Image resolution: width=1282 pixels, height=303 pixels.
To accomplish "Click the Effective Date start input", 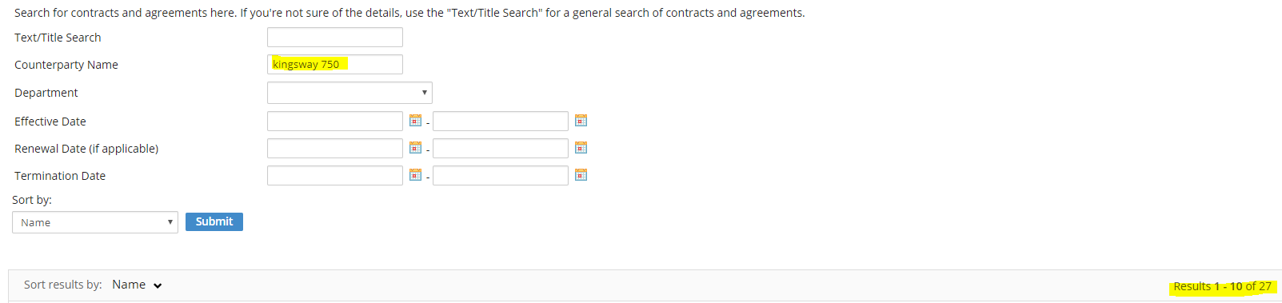I will (x=335, y=121).
